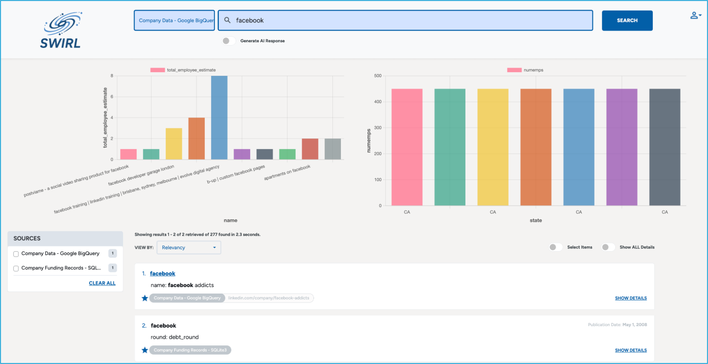Click the purple bar in numemps chart

622,147
